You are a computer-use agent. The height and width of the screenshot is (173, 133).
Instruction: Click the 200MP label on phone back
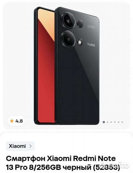point(91,27)
